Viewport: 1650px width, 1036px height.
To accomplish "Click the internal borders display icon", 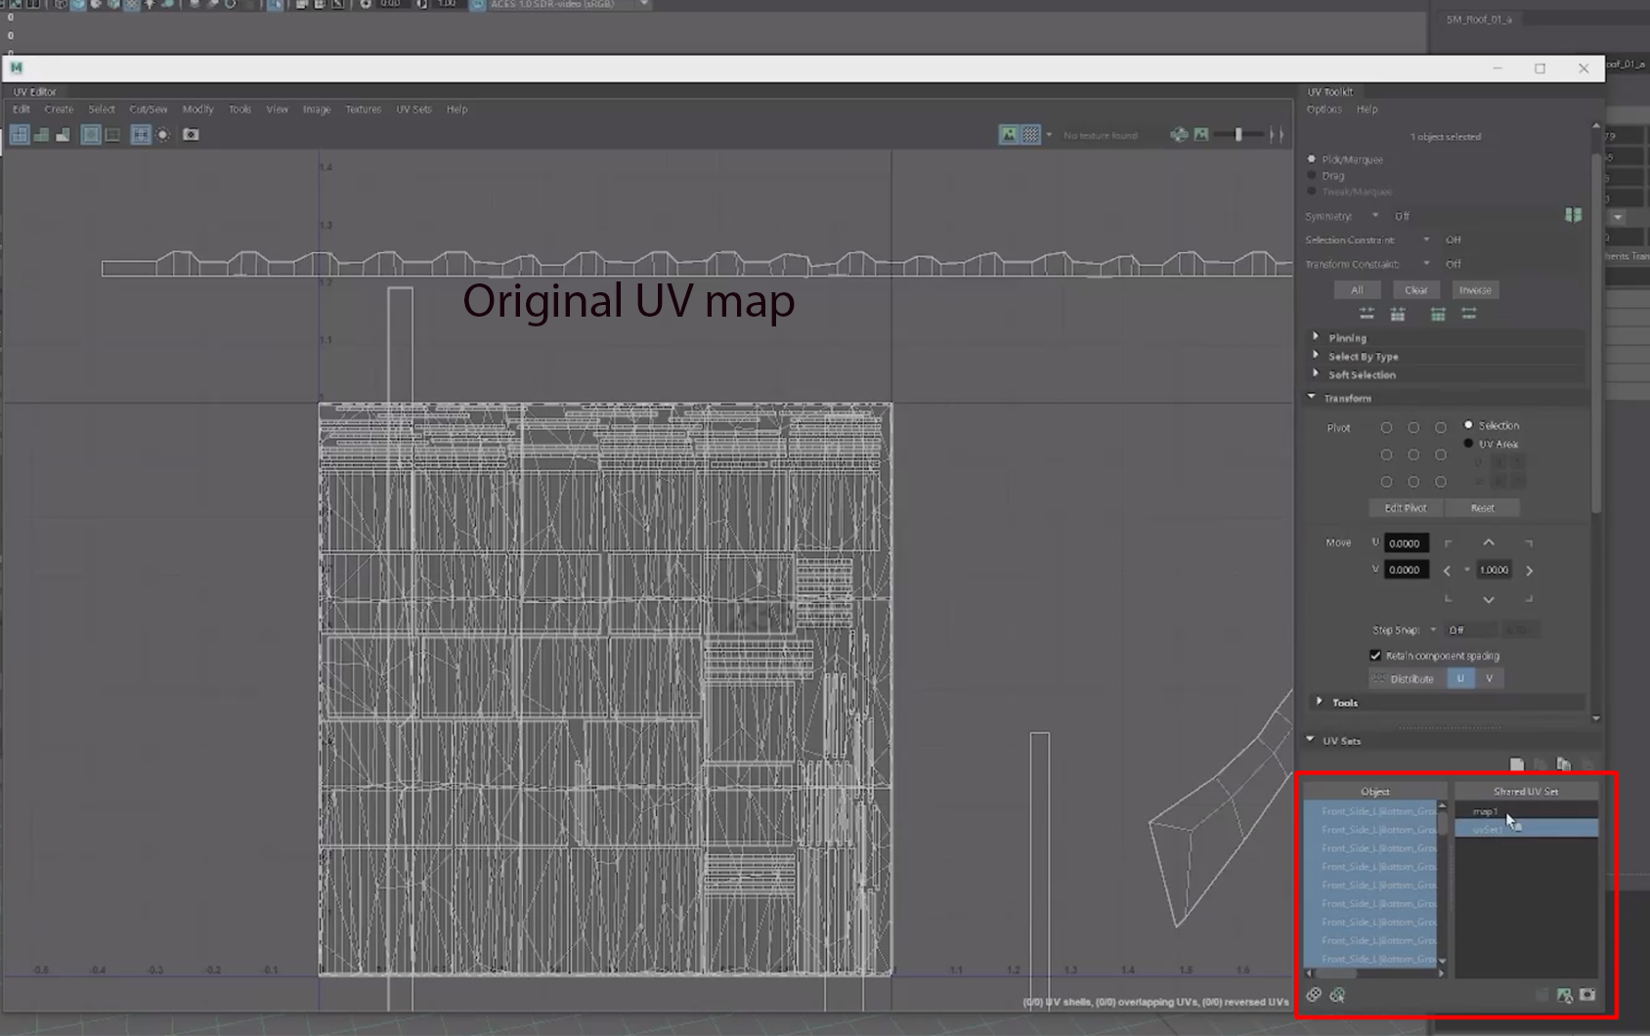I will point(112,135).
